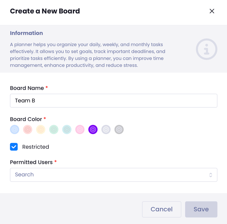Uncheck the Restricted checkbox
This screenshot has width=227, height=224.
[x=14, y=147]
